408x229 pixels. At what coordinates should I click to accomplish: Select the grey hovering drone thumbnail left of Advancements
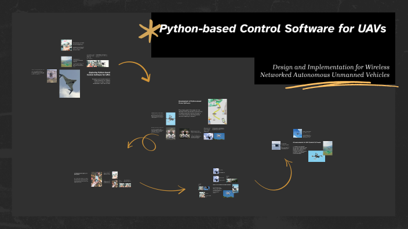point(276,145)
